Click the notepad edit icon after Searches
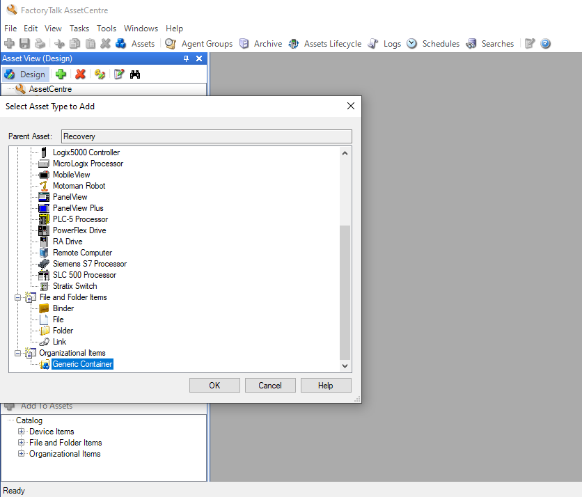 point(530,44)
